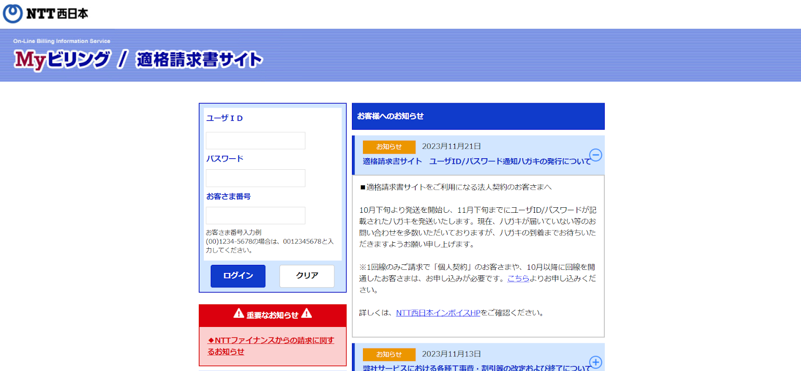Click the お客さま番号 input field
This screenshot has height=371, width=801.
click(x=255, y=216)
